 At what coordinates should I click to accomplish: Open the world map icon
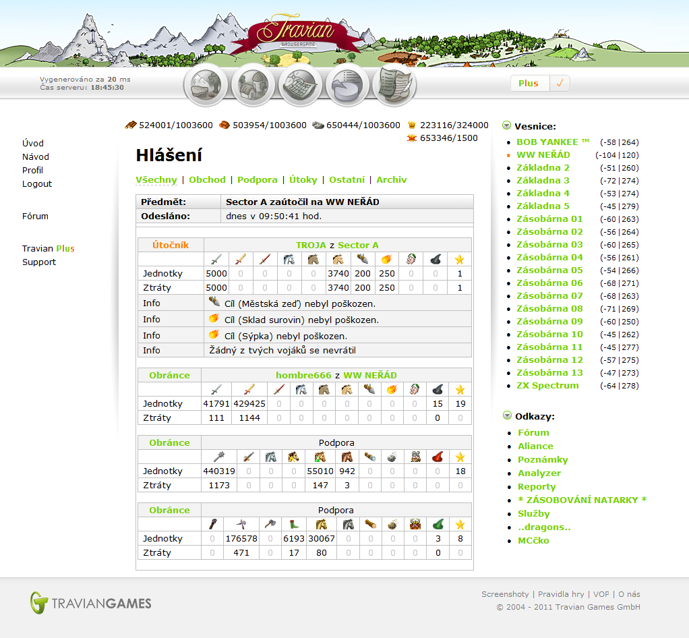tap(300, 86)
